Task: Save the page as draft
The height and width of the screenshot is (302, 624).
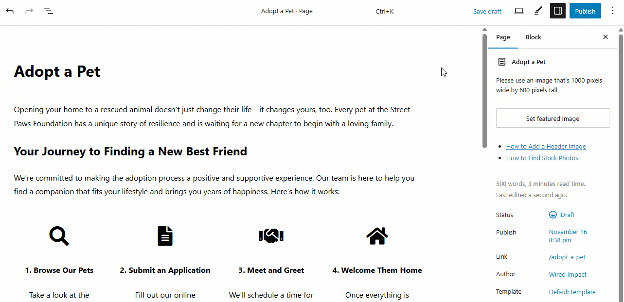Action: tap(487, 11)
